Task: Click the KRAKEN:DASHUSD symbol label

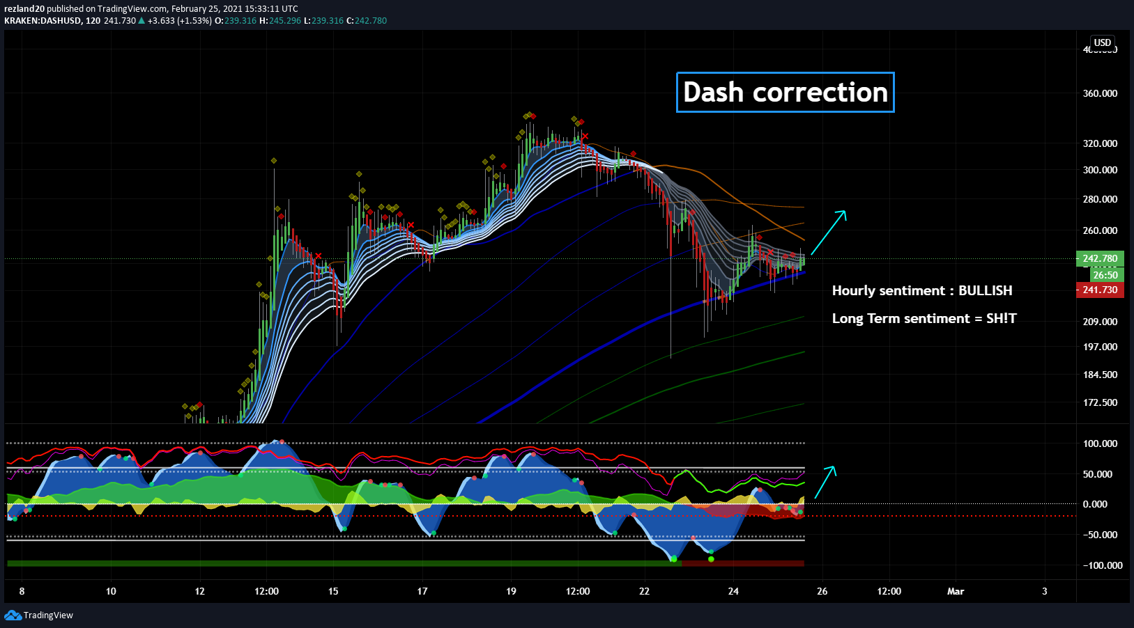Action: pos(42,21)
